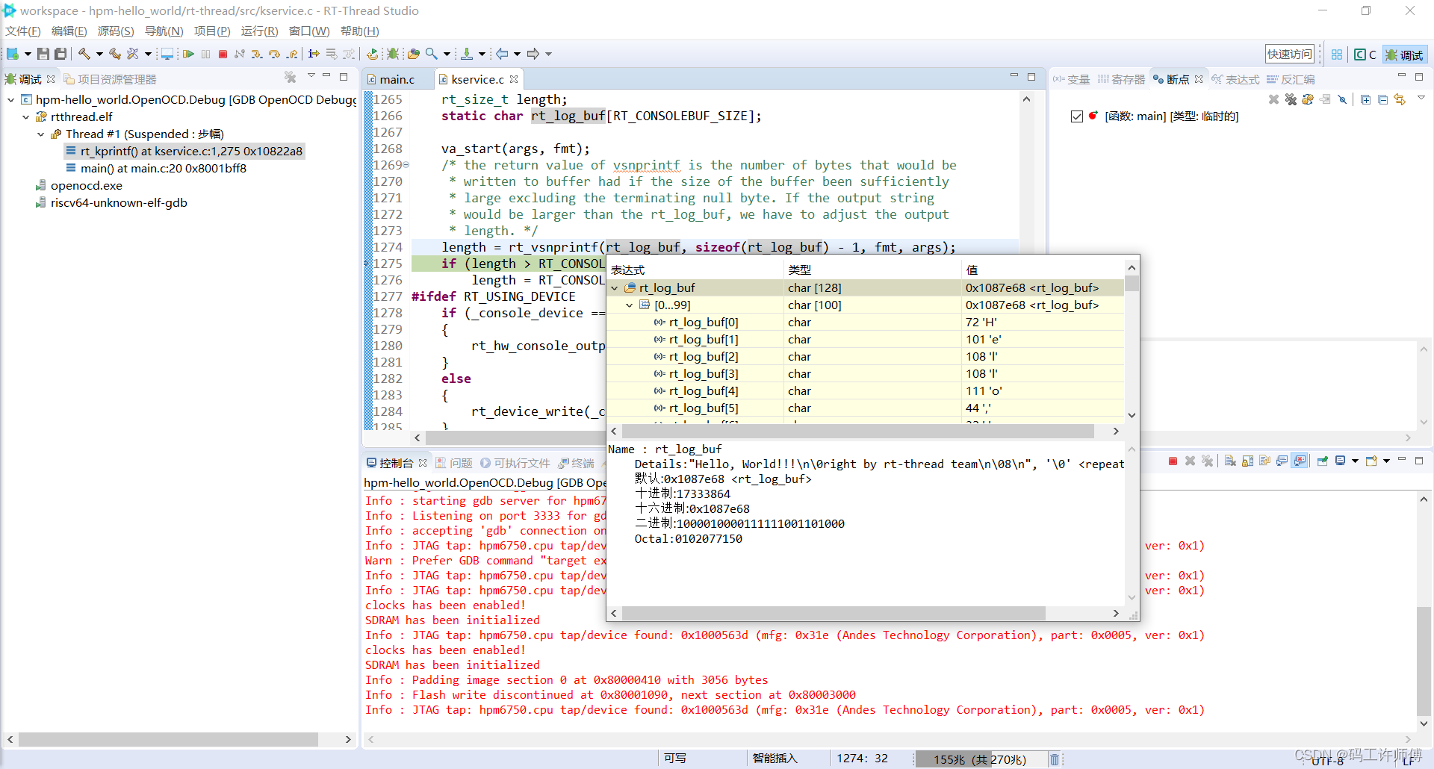The width and height of the screenshot is (1434, 769).
Task: Toggle 智能插入 mode in the status bar
Action: click(777, 759)
